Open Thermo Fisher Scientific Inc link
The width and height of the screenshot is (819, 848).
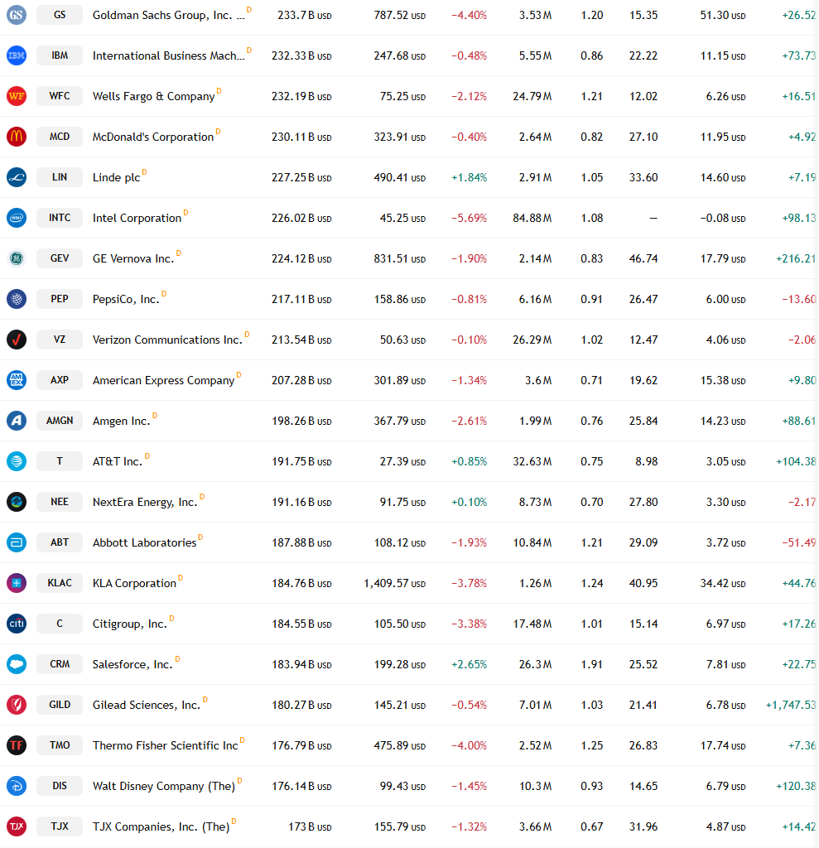point(165,745)
